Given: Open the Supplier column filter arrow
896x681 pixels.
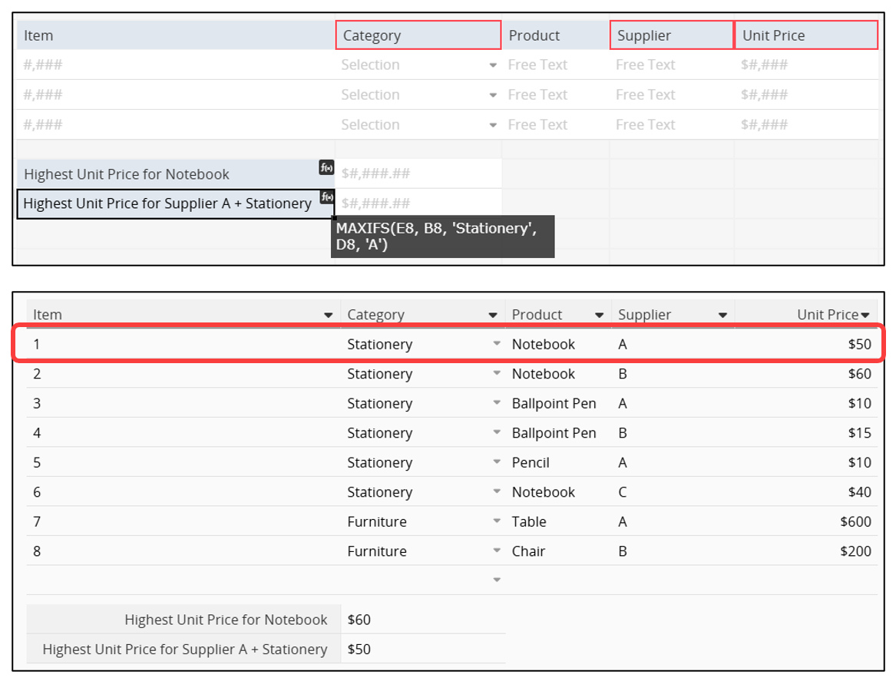Looking at the screenshot, I should [722, 316].
